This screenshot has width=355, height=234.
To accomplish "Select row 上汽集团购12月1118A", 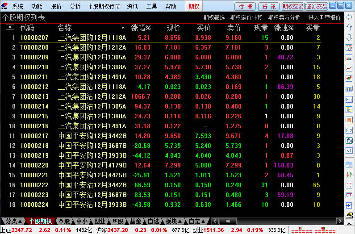I will pyautogui.click(x=92, y=38).
